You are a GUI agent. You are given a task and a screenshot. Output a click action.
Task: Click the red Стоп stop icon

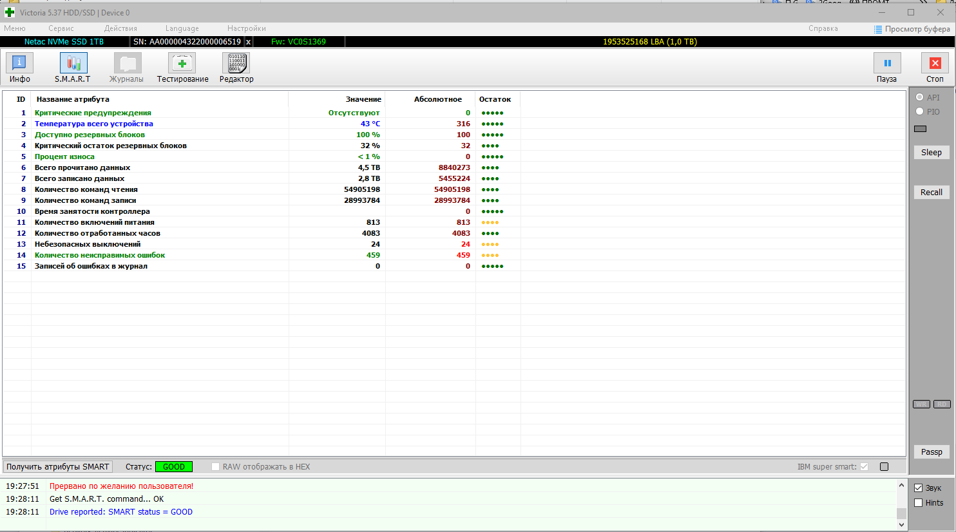935,63
